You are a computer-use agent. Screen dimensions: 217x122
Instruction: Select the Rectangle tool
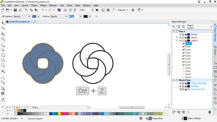(x=3, y=55)
